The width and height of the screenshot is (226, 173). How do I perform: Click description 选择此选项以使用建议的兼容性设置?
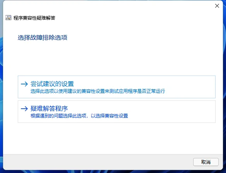pyautogui.click(x=98, y=91)
